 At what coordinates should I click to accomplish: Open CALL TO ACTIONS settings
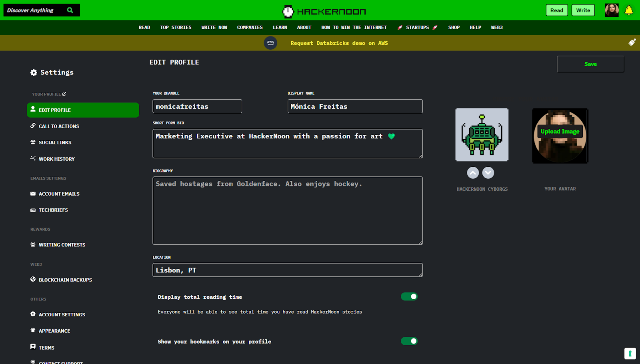(x=59, y=126)
